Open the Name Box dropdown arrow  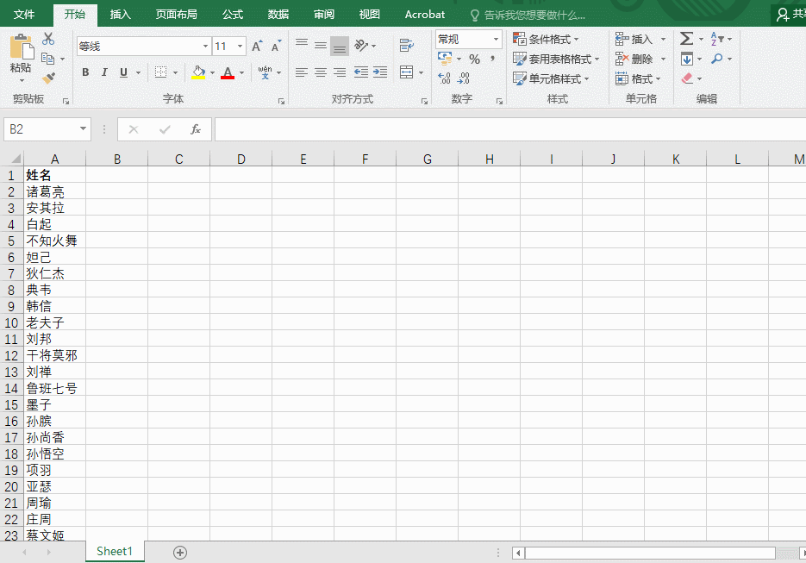pos(84,129)
